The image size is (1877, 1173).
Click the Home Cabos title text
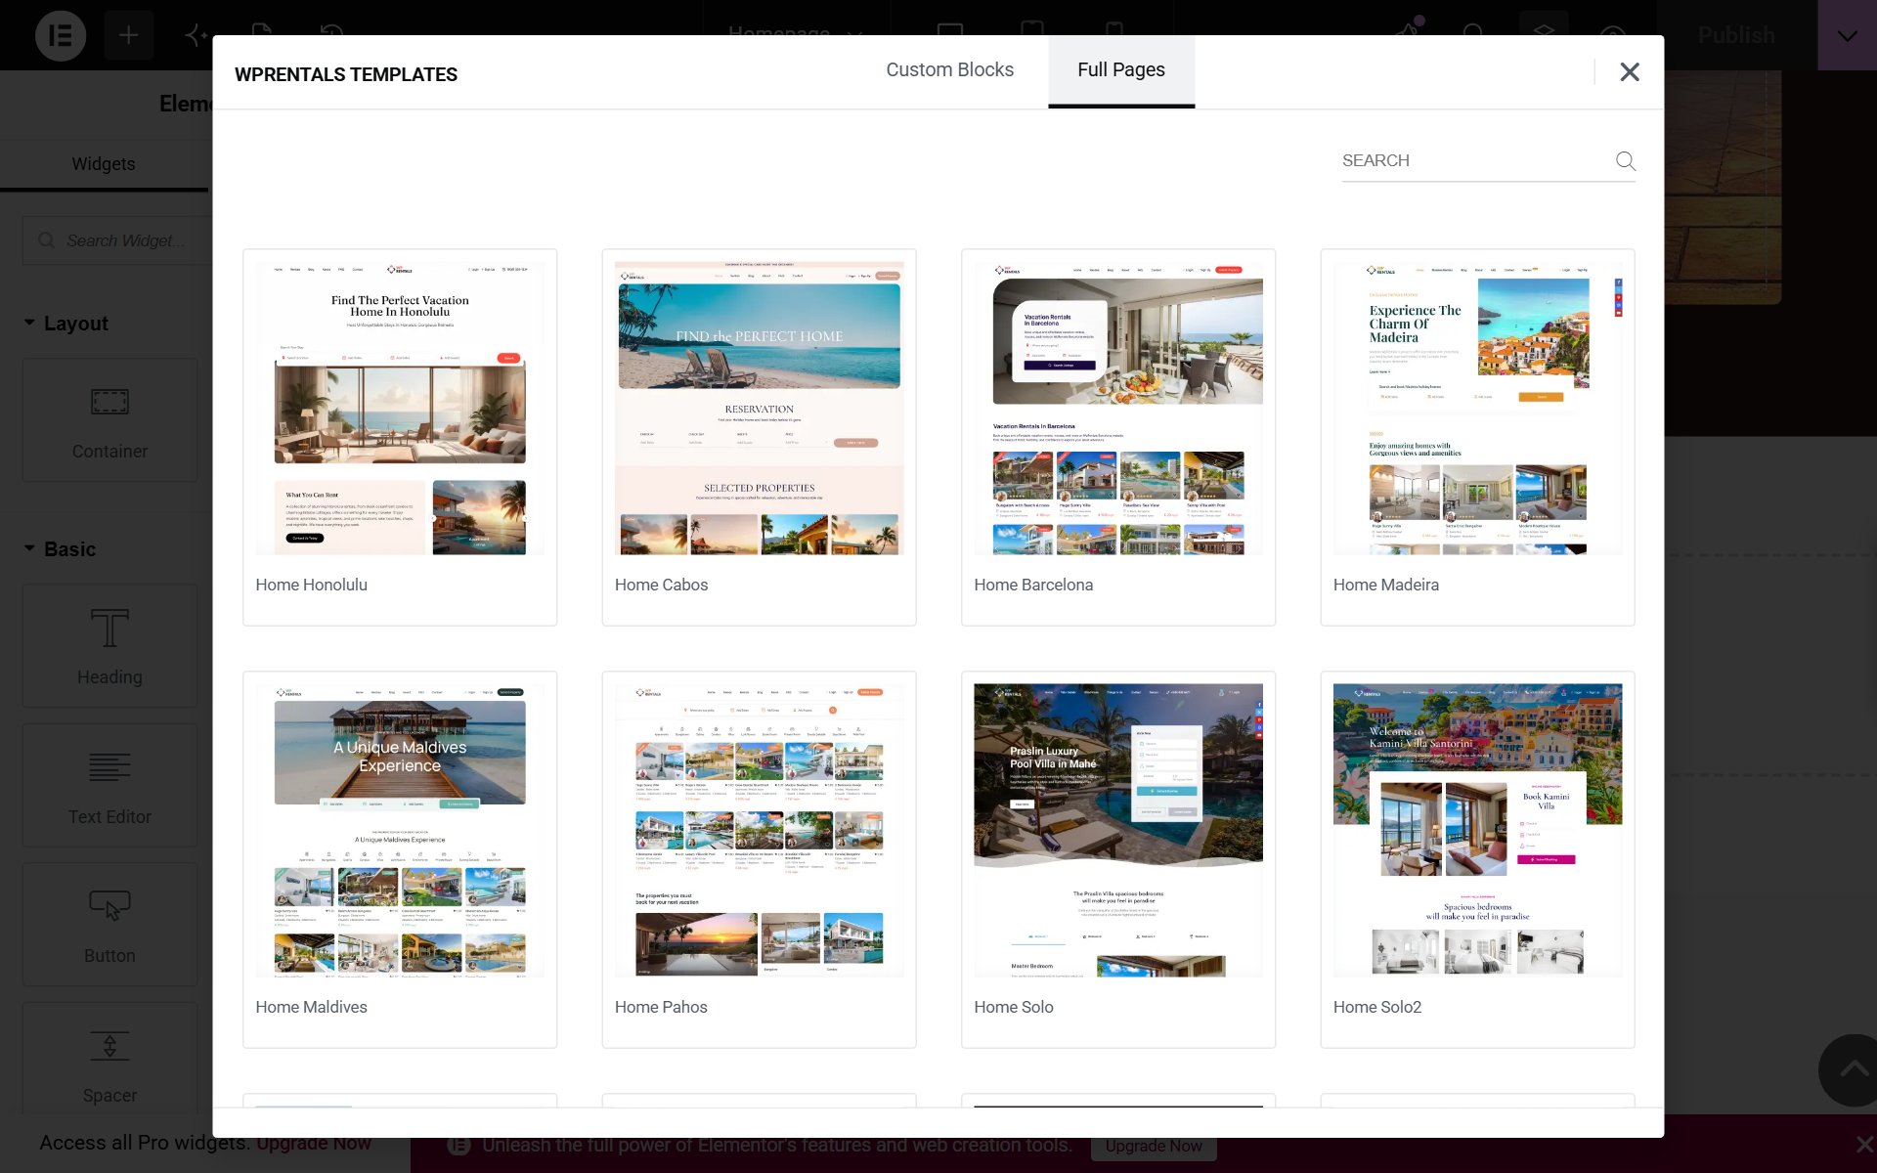(662, 585)
